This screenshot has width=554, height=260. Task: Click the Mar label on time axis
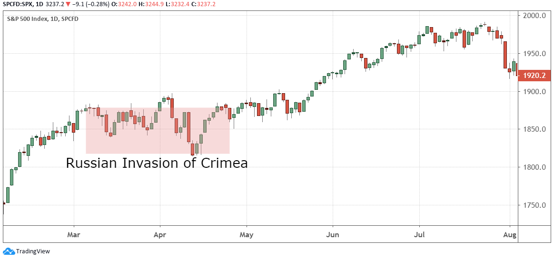tap(73, 234)
